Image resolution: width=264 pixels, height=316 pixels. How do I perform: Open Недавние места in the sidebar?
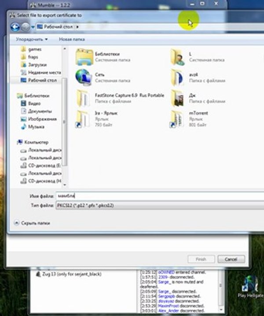click(x=41, y=72)
